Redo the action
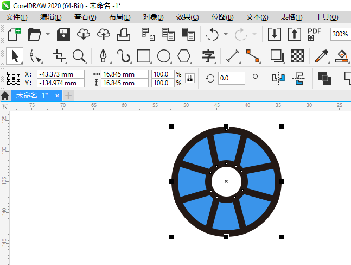This screenshot has width=351, height=265. (241, 34)
